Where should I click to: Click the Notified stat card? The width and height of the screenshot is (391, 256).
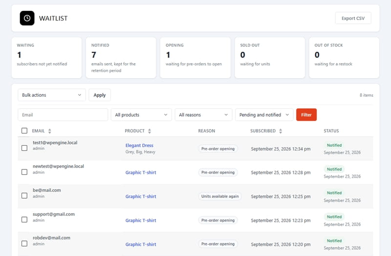coord(121,58)
